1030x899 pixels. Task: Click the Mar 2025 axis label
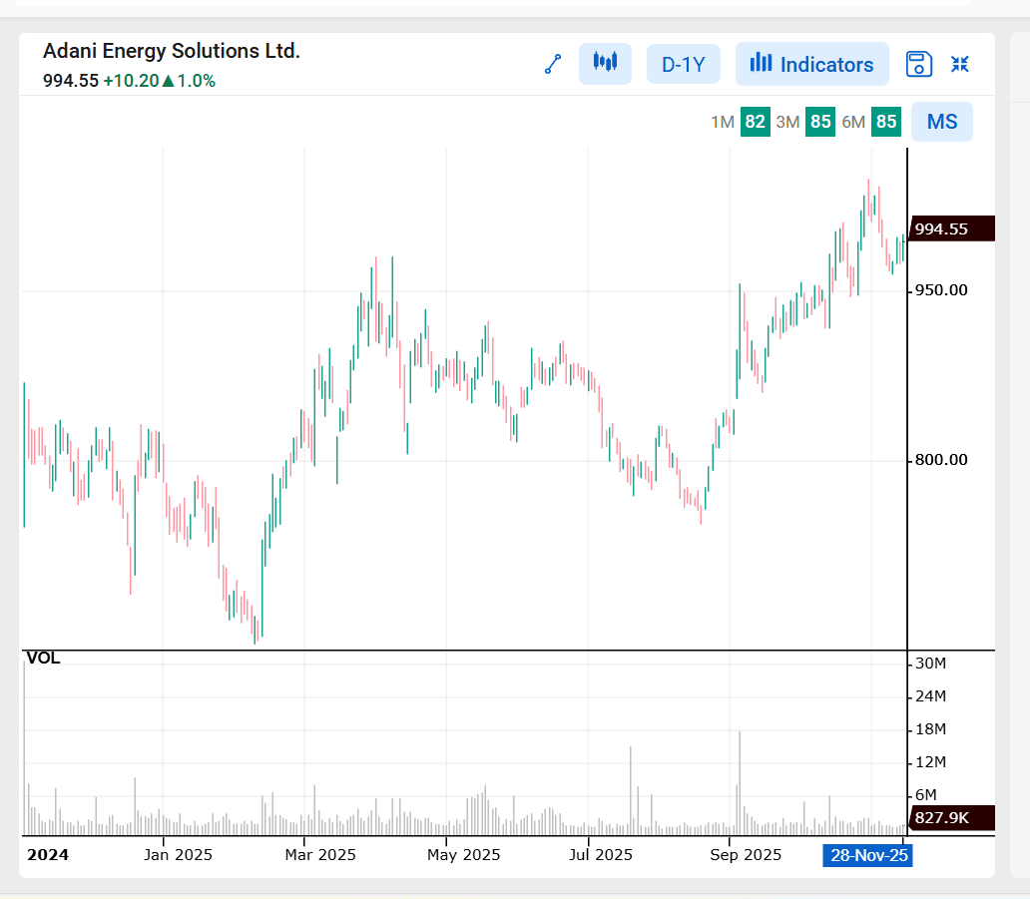320,855
